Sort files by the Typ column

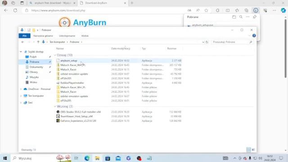click(144, 49)
